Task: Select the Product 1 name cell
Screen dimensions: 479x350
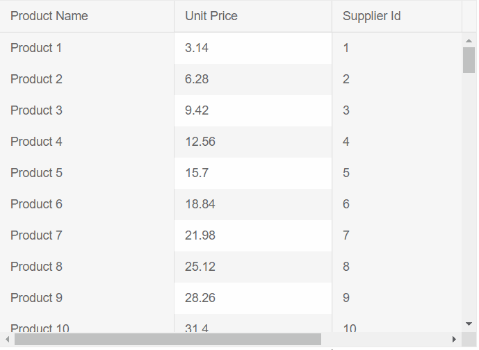Action: (x=36, y=48)
